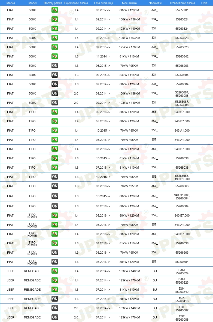
Task: Click the Pojemność silnika column header
Action: (x=76, y=3)
